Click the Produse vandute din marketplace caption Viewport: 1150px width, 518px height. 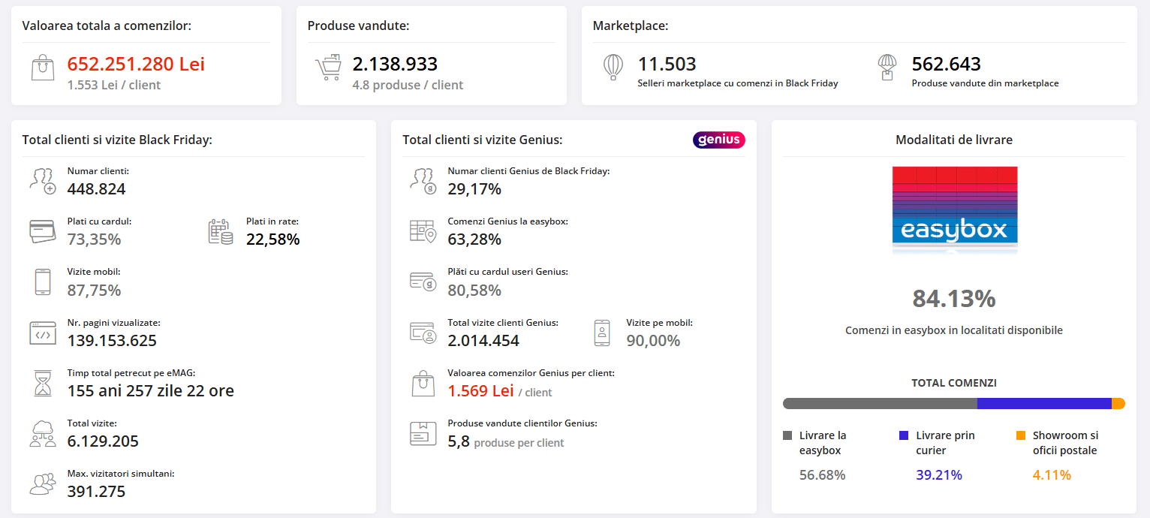pos(986,83)
